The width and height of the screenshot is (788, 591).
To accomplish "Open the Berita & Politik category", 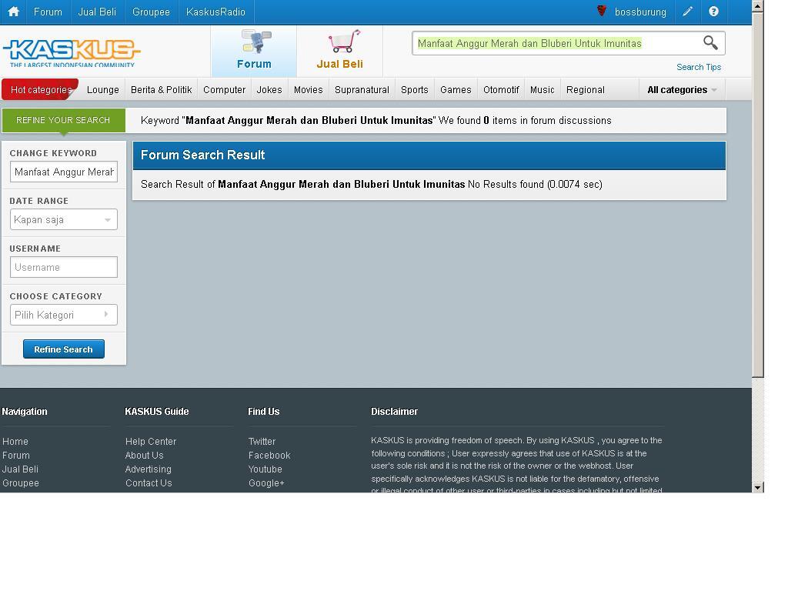I will point(162,90).
